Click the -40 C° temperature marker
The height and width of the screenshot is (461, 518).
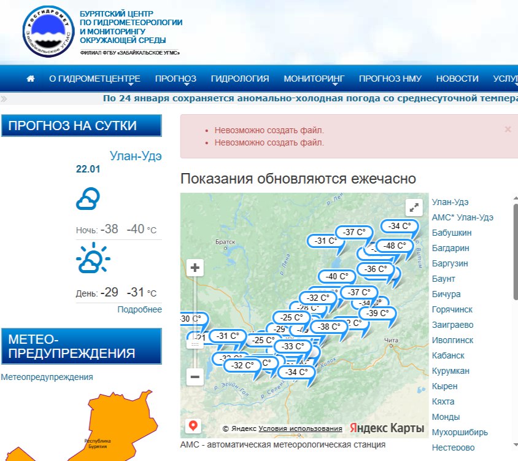[x=336, y=276]
